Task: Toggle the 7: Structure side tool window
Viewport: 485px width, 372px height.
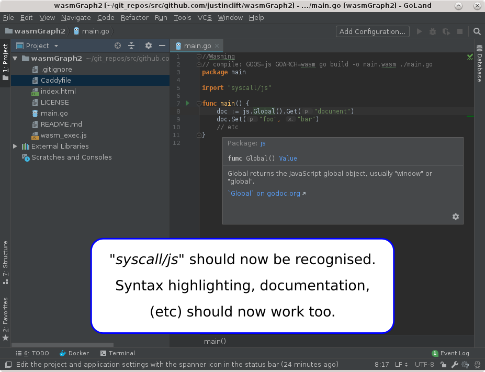Action: coord(5,262)
